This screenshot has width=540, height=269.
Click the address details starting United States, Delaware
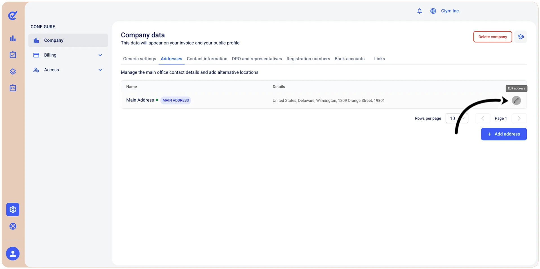coord(328,101)
